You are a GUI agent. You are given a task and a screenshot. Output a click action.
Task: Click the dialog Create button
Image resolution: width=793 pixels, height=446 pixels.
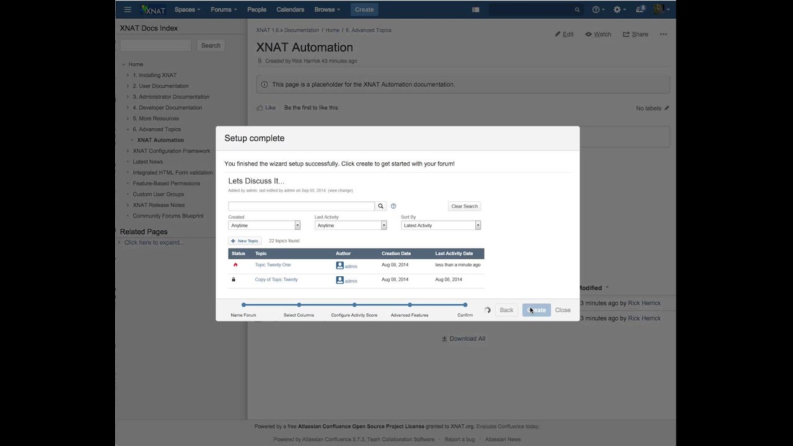pos(537,310)
